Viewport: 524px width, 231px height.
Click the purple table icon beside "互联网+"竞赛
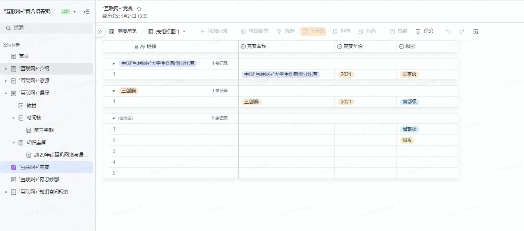click(x=14, y=167)
